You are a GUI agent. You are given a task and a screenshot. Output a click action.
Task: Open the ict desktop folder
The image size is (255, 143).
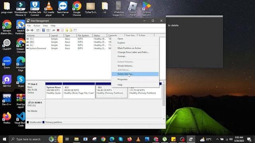click(105, 8)
